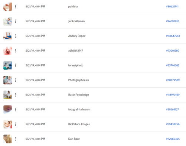Image resolution: width=186 pixels, height=146 pixels.
Task: Open the operating room thumbnail by torwaiphoto
Action: click(8, 65)
